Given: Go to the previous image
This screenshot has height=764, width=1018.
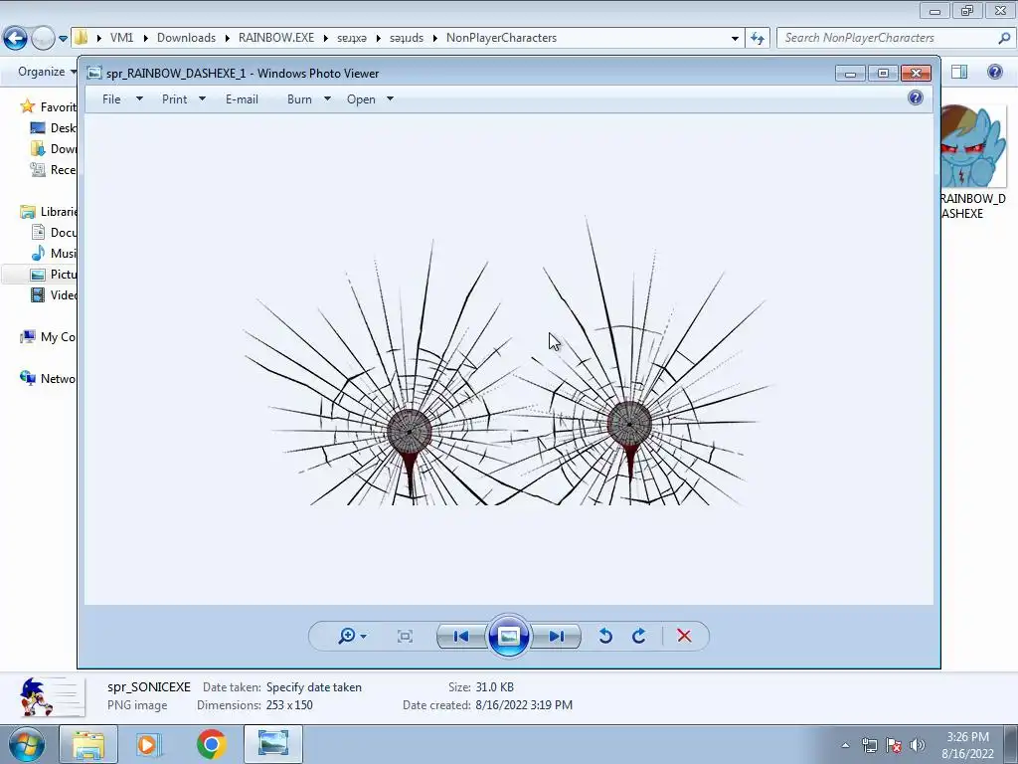Looking at the screenshot, I should click(461, 636).
